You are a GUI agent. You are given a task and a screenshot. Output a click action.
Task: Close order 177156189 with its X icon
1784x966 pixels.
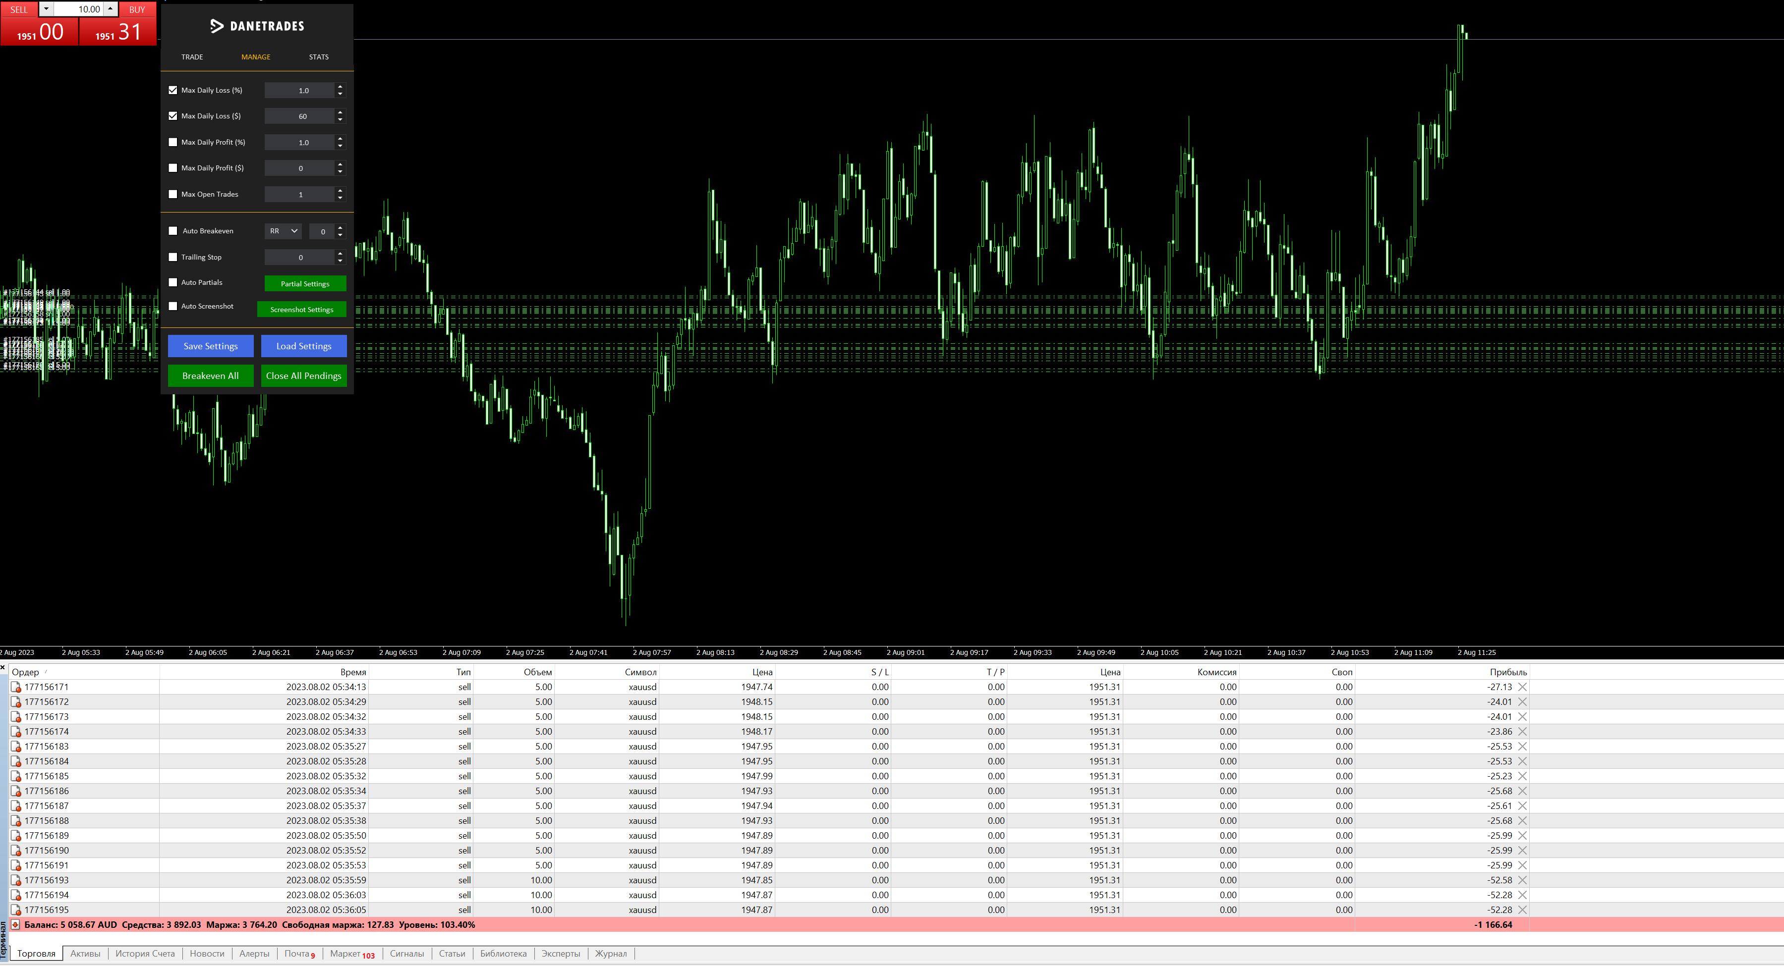1522,836
